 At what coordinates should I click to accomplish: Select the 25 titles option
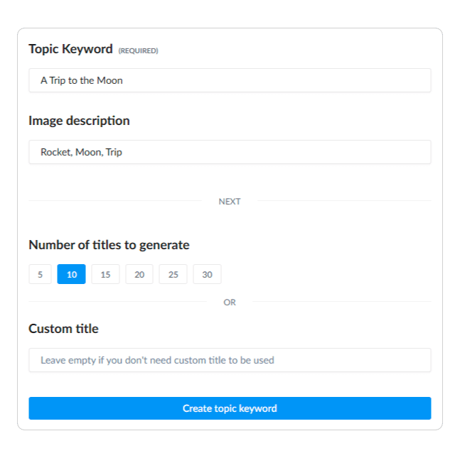[x=173, y=274]
